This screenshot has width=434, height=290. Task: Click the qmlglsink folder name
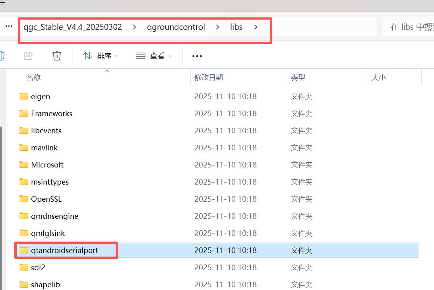48,234
